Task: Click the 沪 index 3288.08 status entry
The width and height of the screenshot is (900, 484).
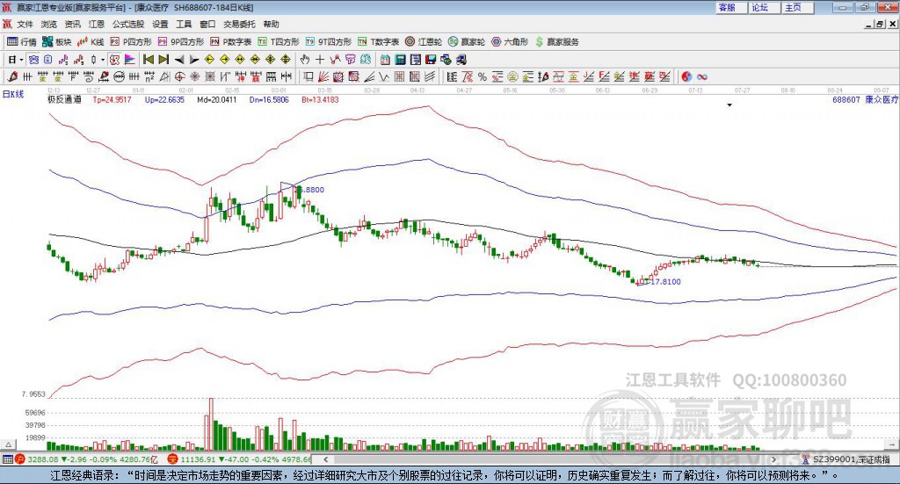Action: (86, 459)
